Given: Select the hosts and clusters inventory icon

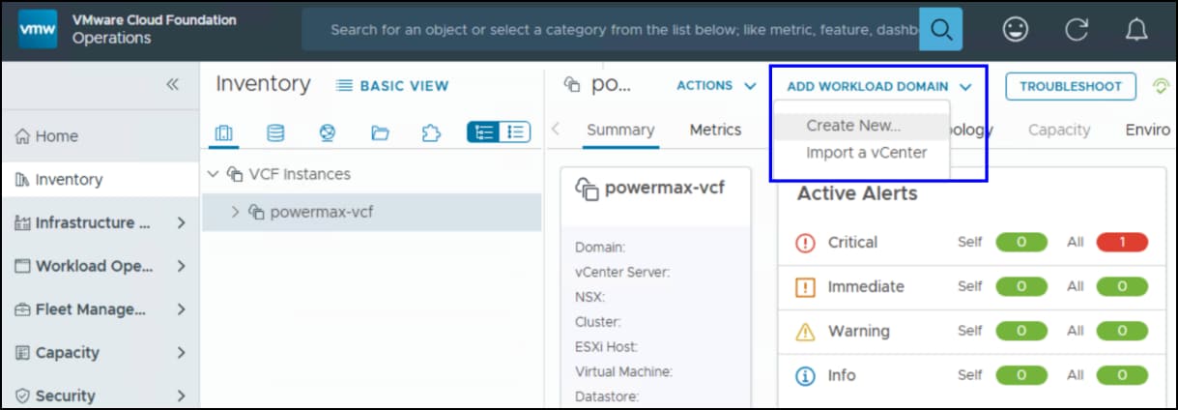Looking at the screenshot, I should point(224,132).
